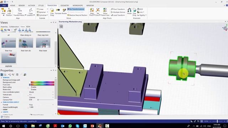
Task: Click the Align tool icon
Action: coord(3,10)
